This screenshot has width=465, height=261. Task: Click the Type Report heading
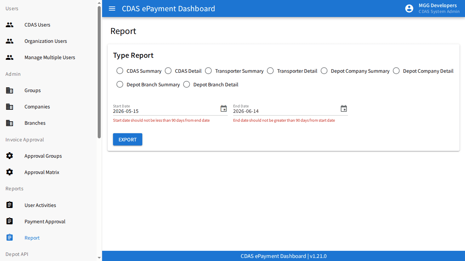[x=133, y=55]
